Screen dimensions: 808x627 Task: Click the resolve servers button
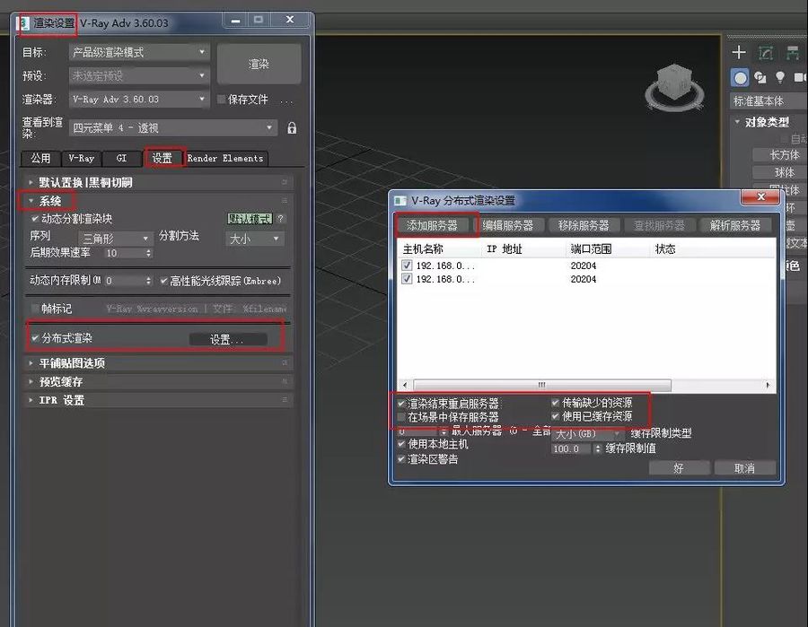(x=735, y=225)
